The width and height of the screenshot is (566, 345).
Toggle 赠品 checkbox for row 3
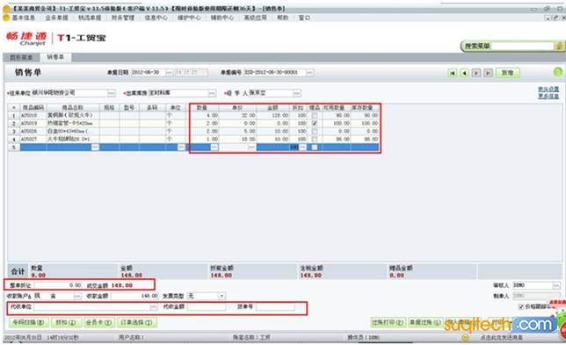point(315,131)
